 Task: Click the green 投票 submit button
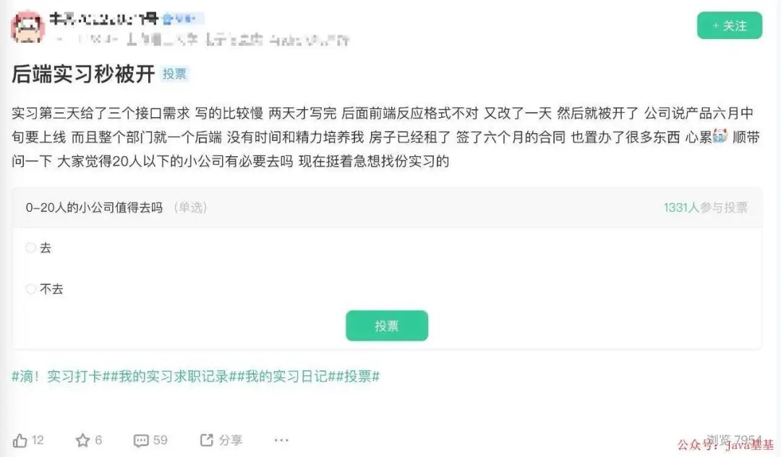(x=387, y=325)
